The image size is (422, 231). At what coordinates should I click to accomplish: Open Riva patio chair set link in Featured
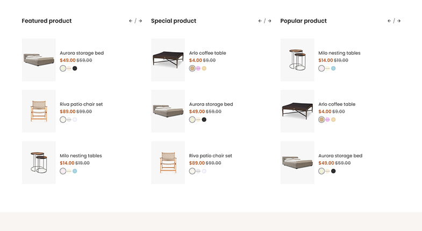(x=81, y=104)
